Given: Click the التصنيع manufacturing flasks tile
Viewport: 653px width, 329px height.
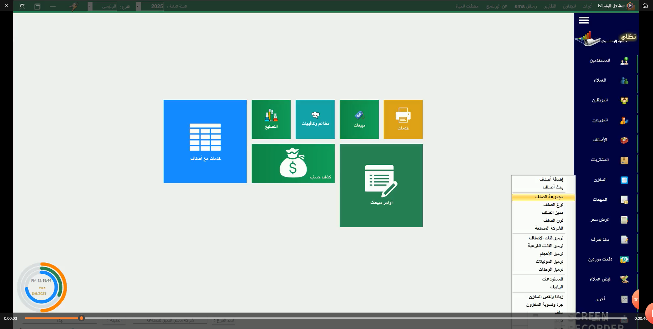Looking at the screenshot, I should click(271, 119).
